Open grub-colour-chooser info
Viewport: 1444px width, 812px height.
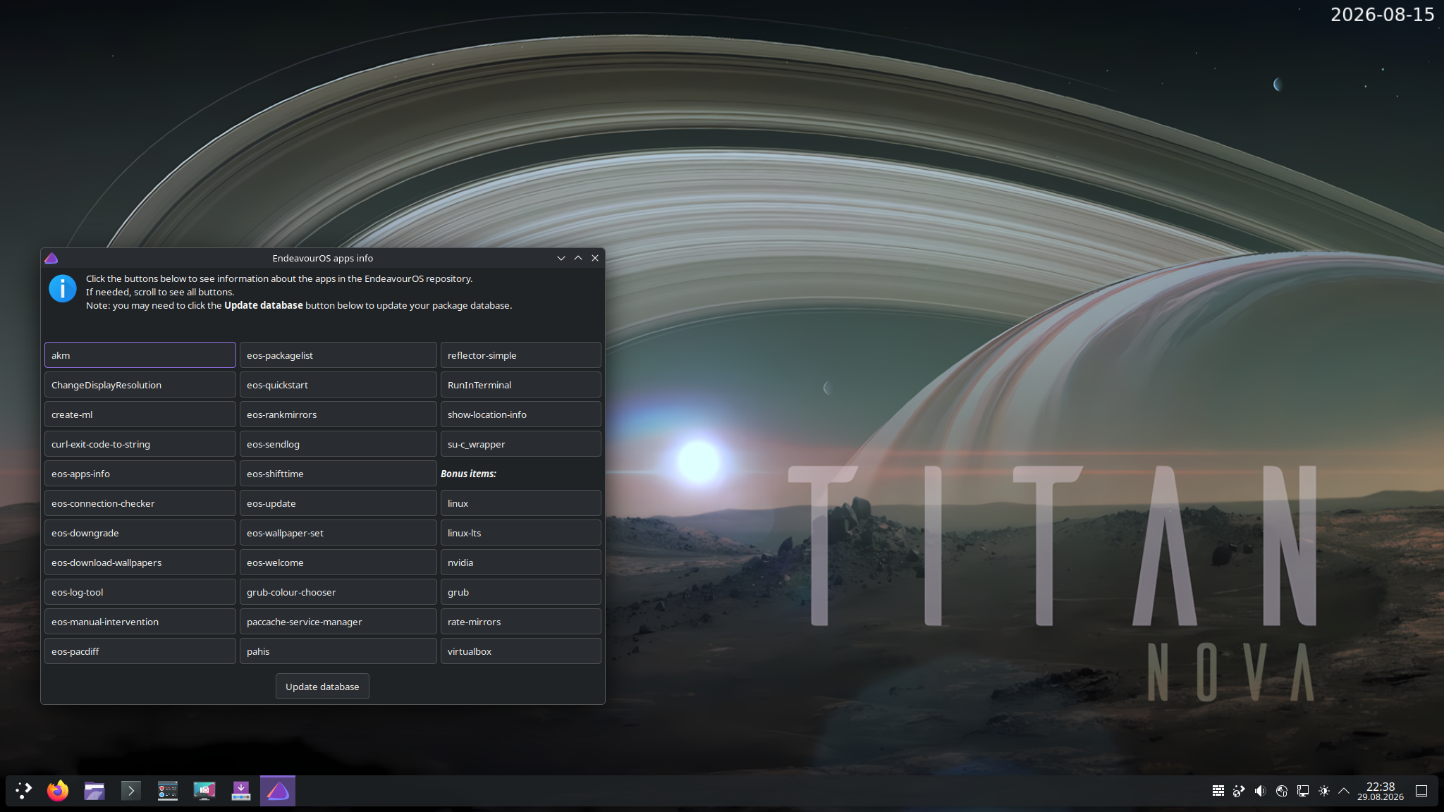[338, 592]
